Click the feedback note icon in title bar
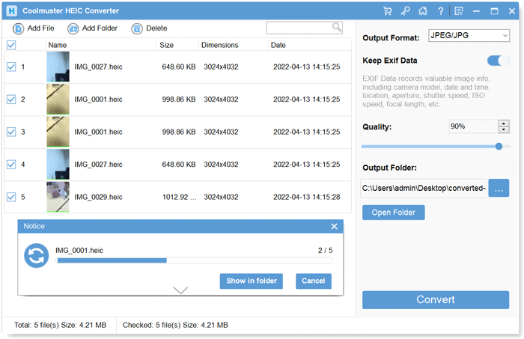 coord(458,11)
